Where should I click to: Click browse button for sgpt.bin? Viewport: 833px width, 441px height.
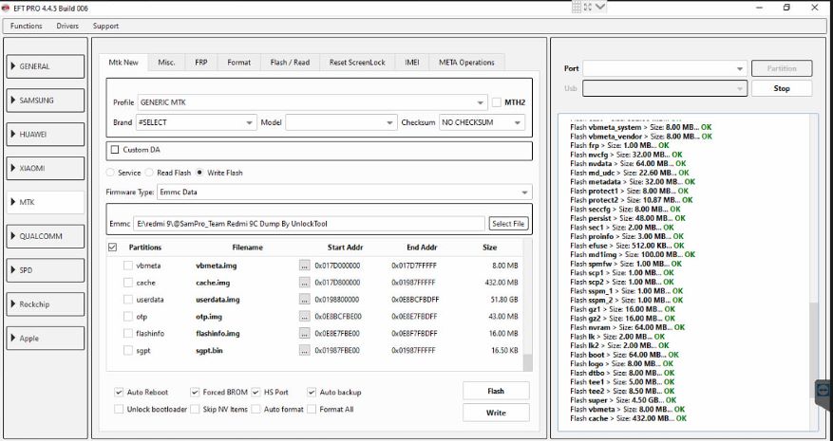pyautogui.click(x=304, y=351)
